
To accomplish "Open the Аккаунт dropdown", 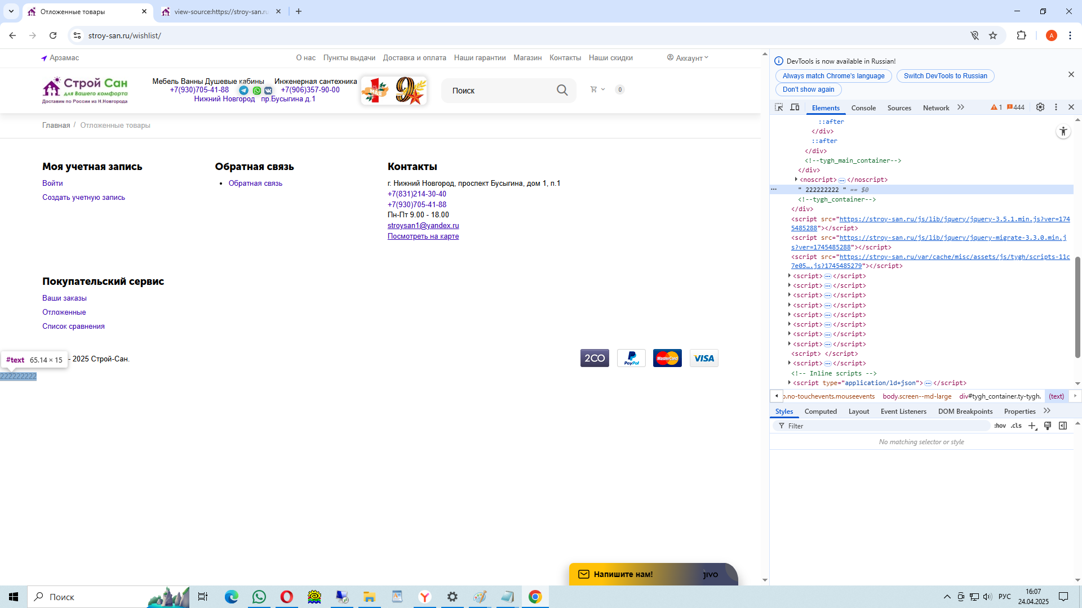I will point(688,58).
